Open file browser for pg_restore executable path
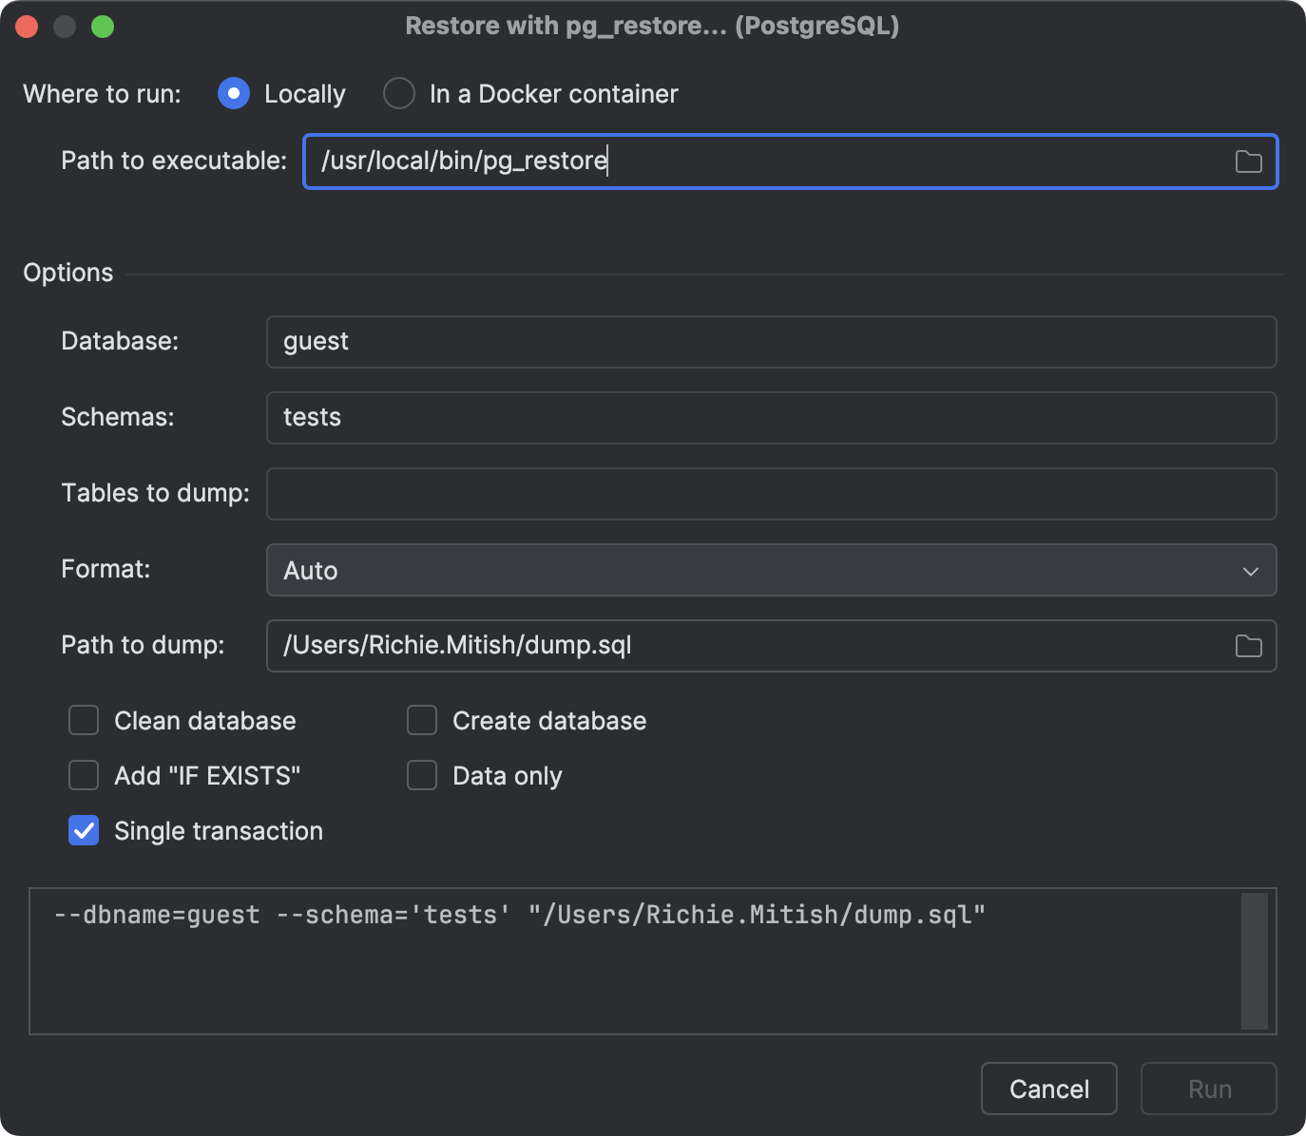 (x=1248, y=161)
